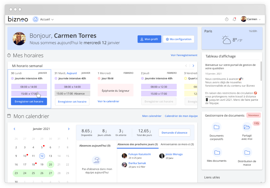This screenshot has width=270, height=188.
Task: Open Voir l'enregistrement link
Action: coord(184,55)
